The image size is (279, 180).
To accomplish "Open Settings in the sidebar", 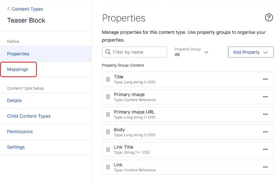I will pyautogui.click(x=16, y=147).
